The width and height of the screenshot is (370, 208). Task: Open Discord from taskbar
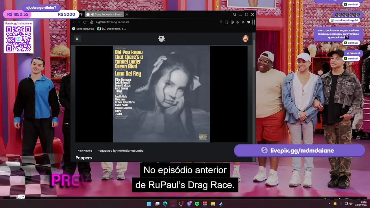tap(189, 204)
